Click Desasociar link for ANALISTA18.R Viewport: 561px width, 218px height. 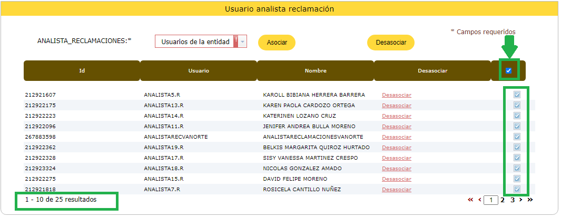point(396,169)
